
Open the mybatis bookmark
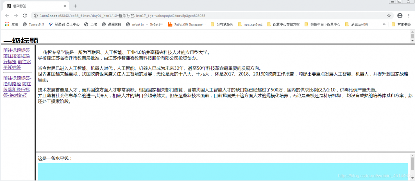click(145, 24)
